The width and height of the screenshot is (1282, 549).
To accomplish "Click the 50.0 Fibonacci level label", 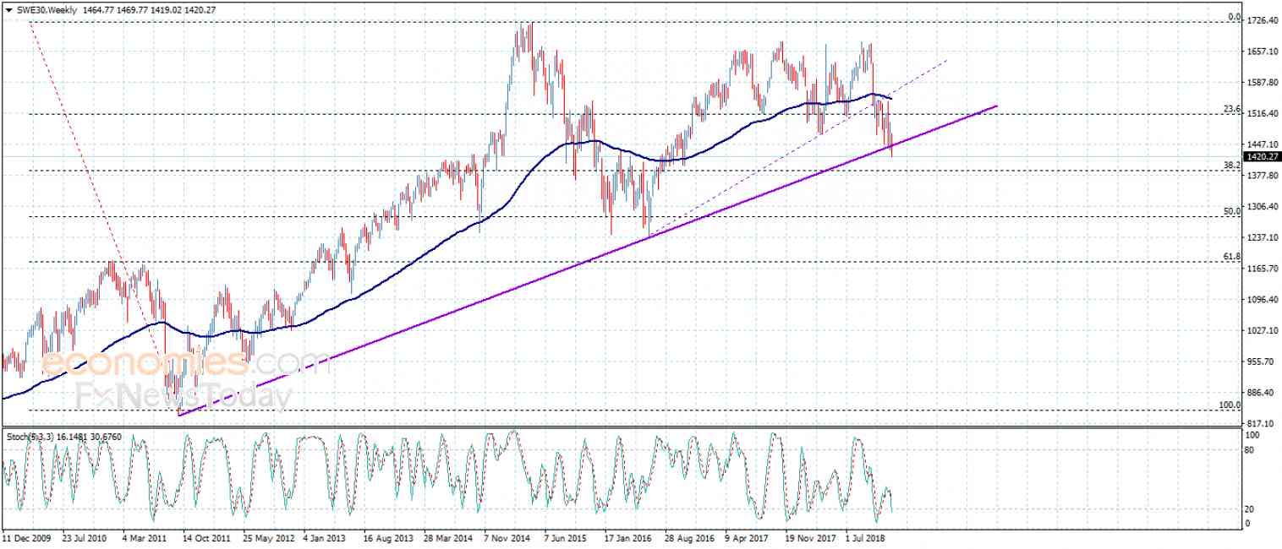I will (x=1232, y=210).
